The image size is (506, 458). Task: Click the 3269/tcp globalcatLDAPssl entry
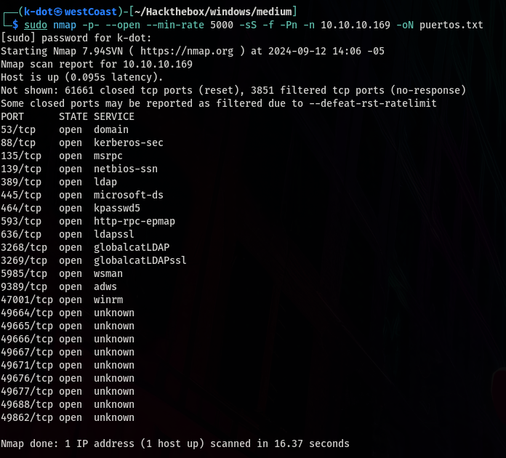click(x=94, y=260)
